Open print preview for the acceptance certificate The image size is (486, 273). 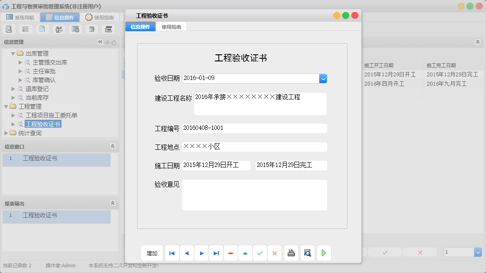pos(307,253)
